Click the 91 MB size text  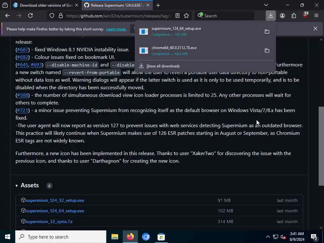[x=224, y=200]
